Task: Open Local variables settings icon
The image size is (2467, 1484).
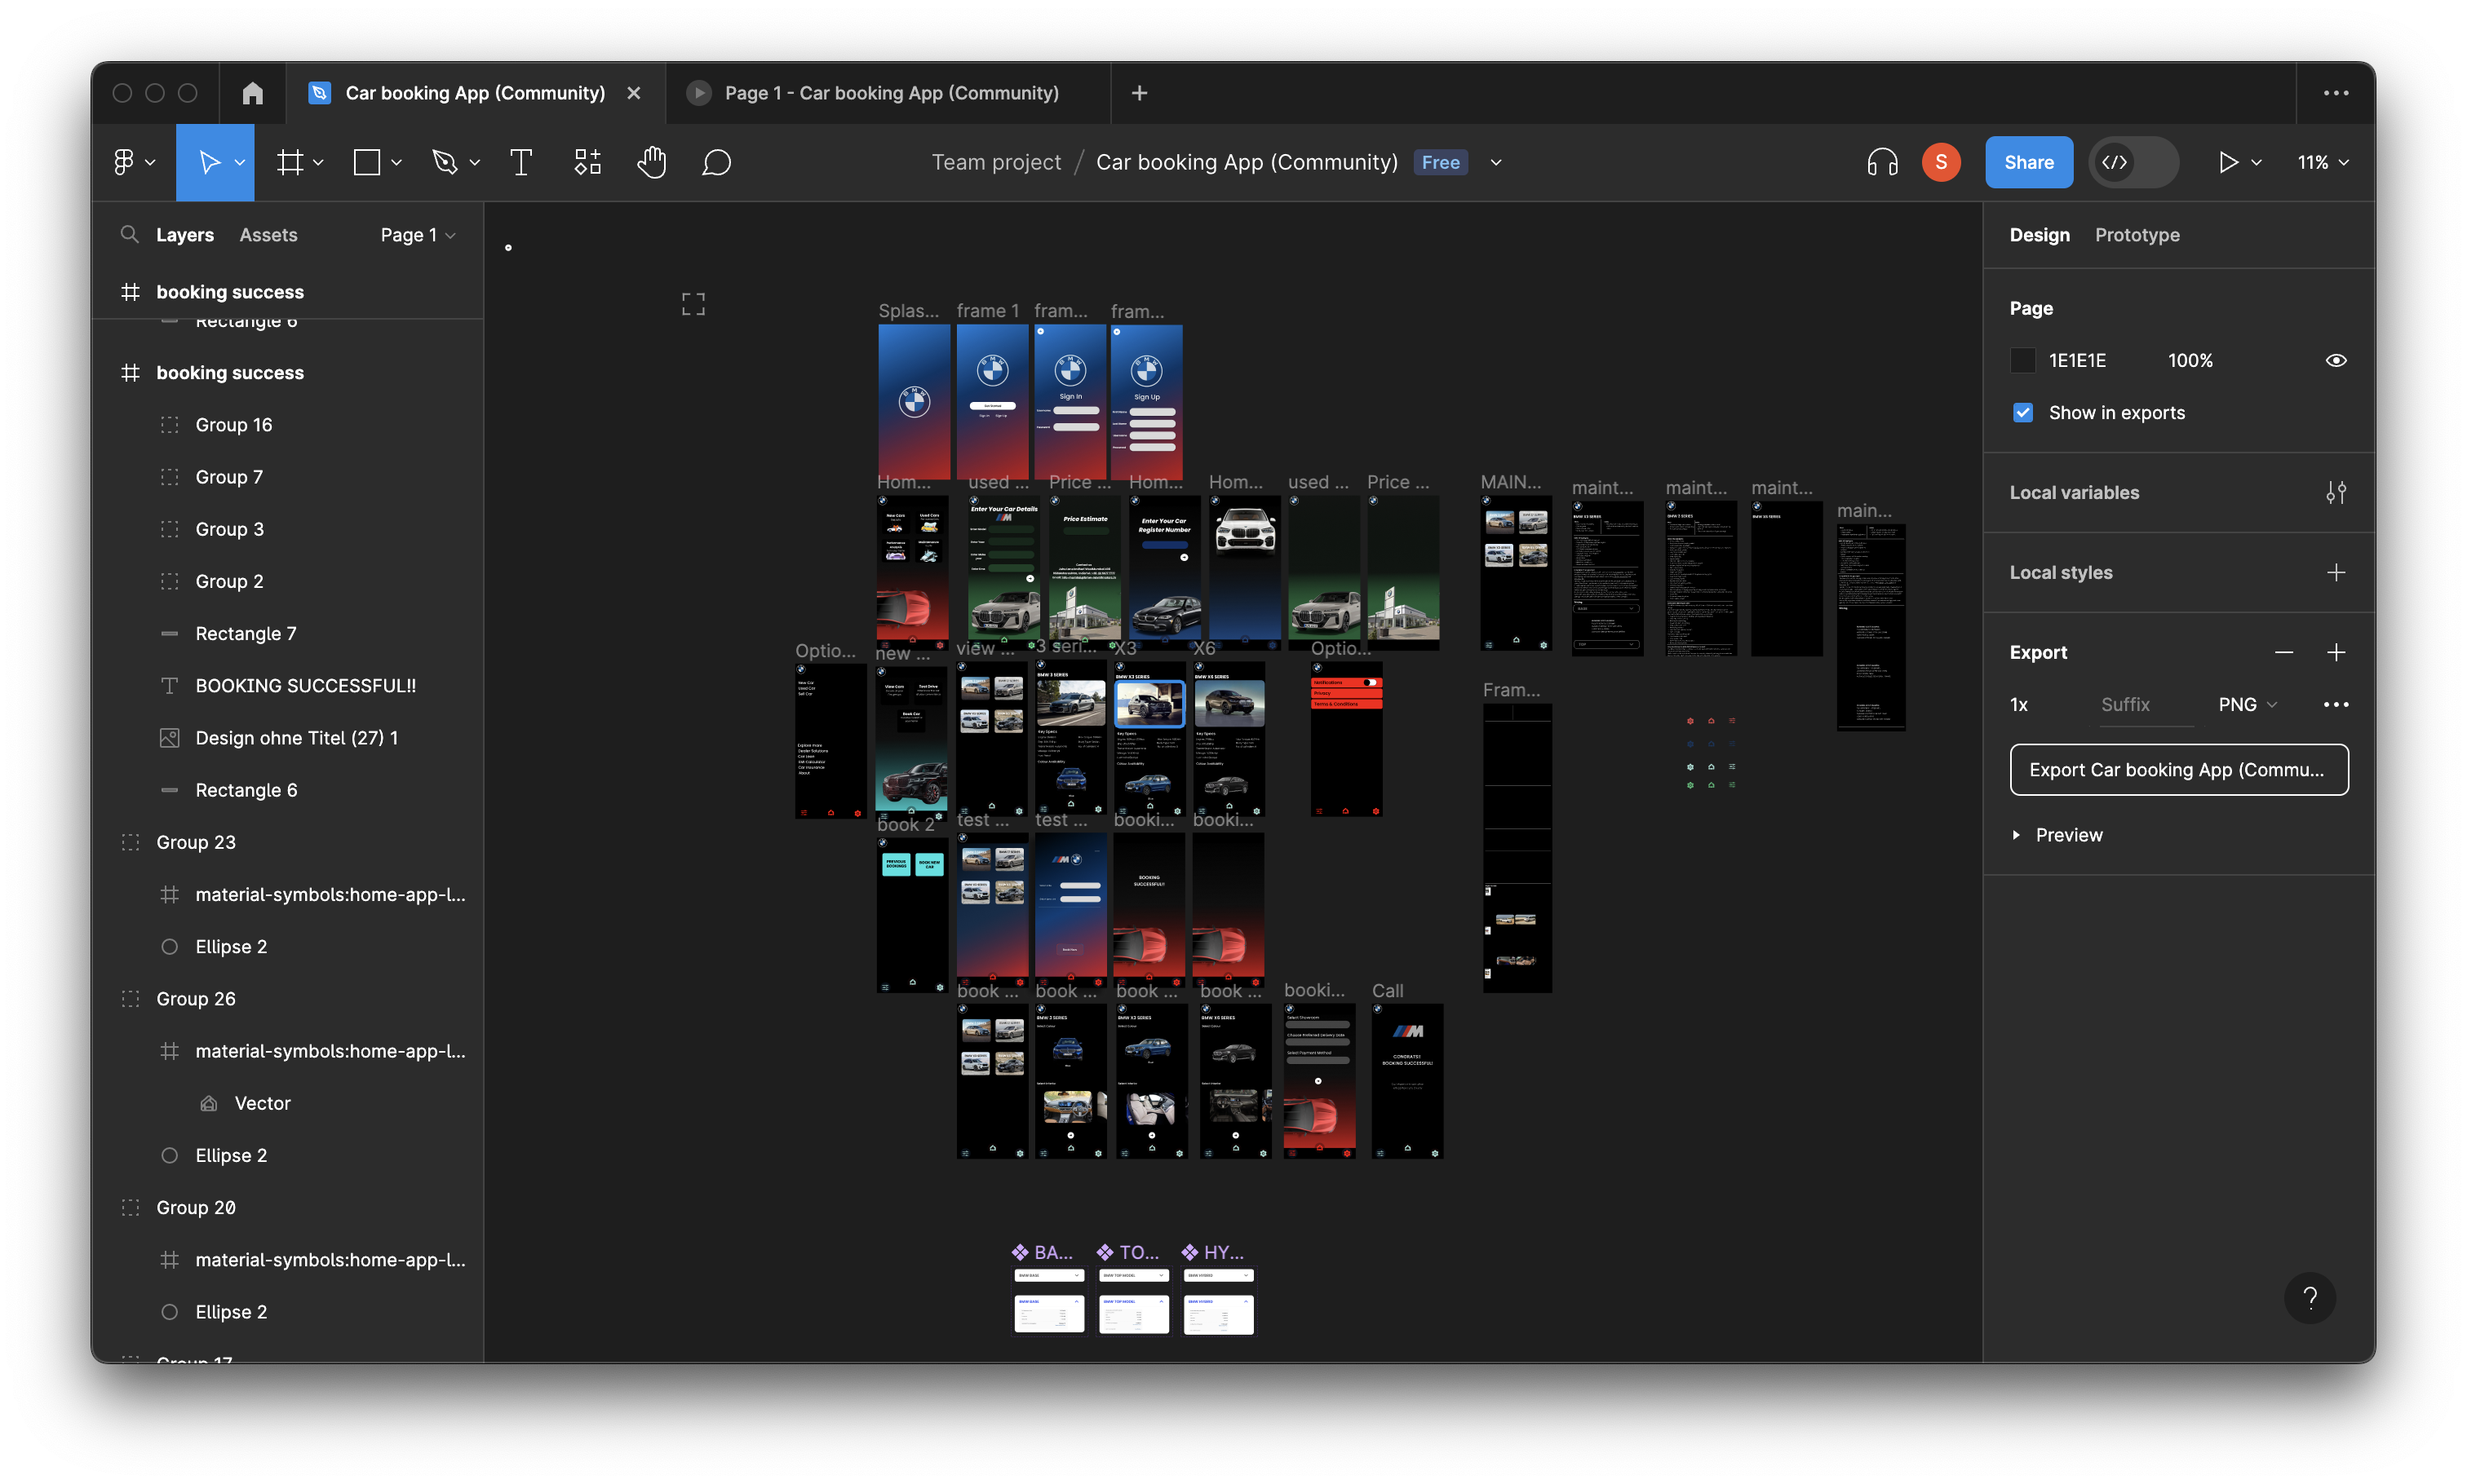Action: pyautogui.click(x=2335, y=492)
